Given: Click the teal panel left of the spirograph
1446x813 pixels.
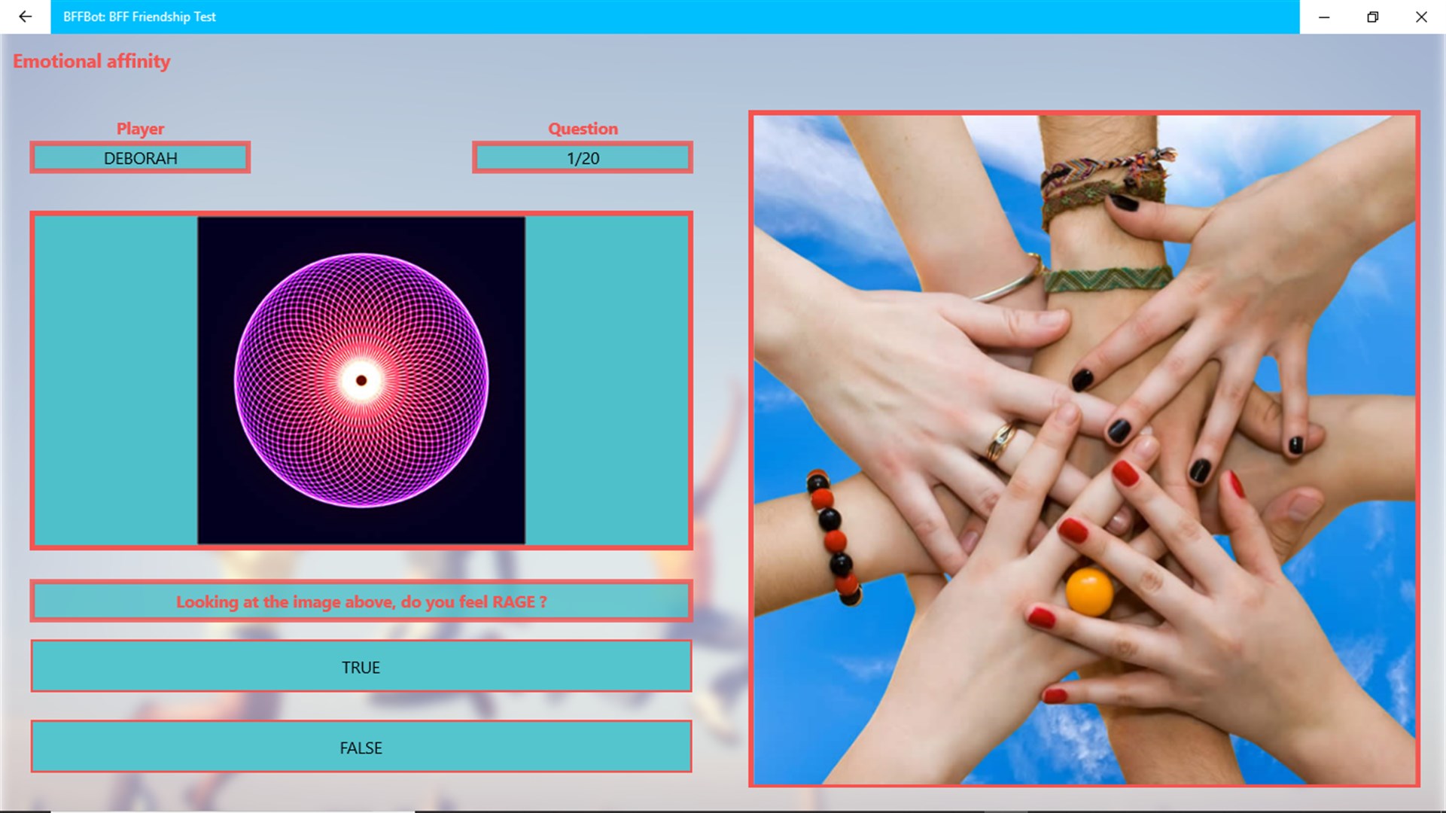Looking at the screenshot, I should [x=117, y=380].
